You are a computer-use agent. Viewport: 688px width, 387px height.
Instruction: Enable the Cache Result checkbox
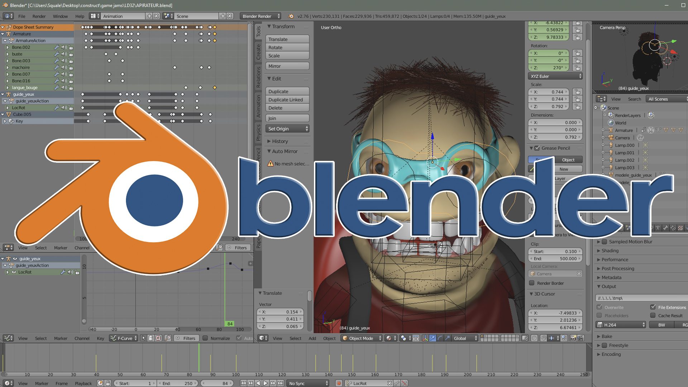click(x=653, y=315)
